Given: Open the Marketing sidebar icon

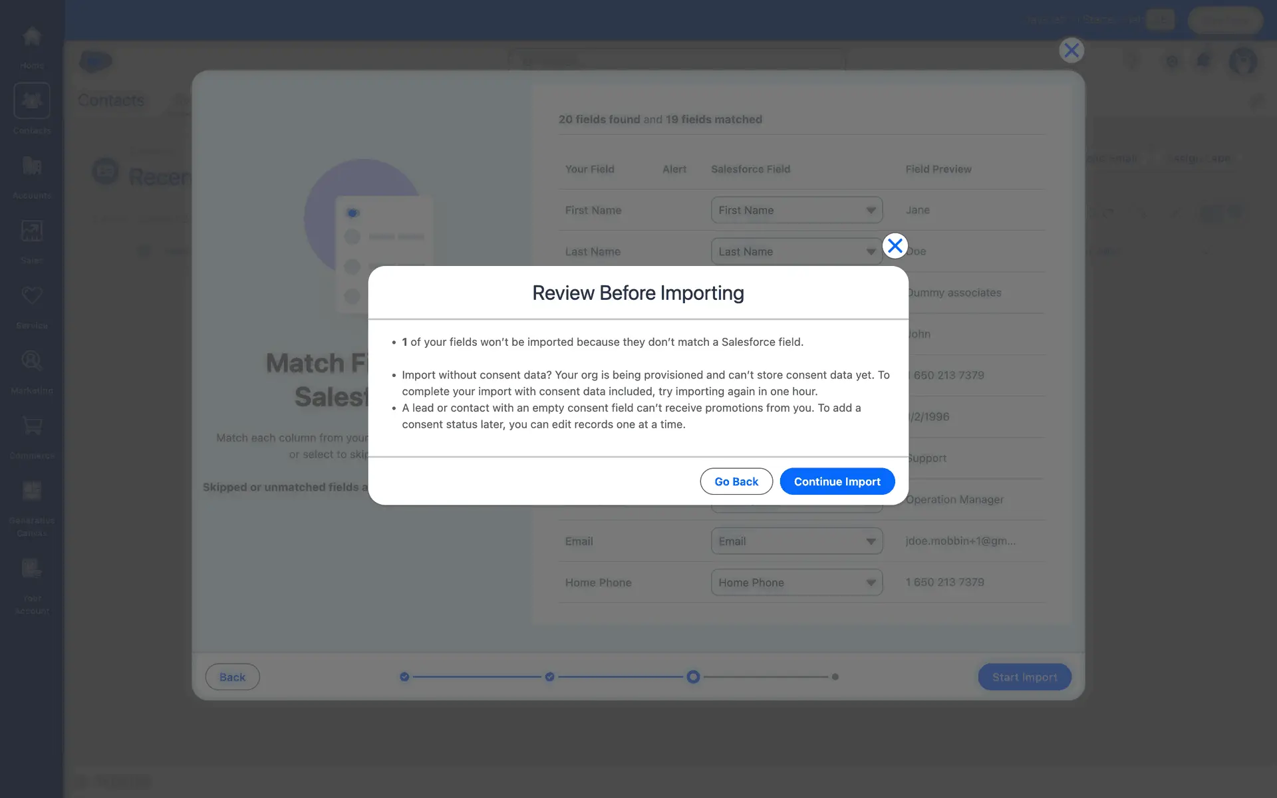Looking at the screenshot, I should 31,361.
